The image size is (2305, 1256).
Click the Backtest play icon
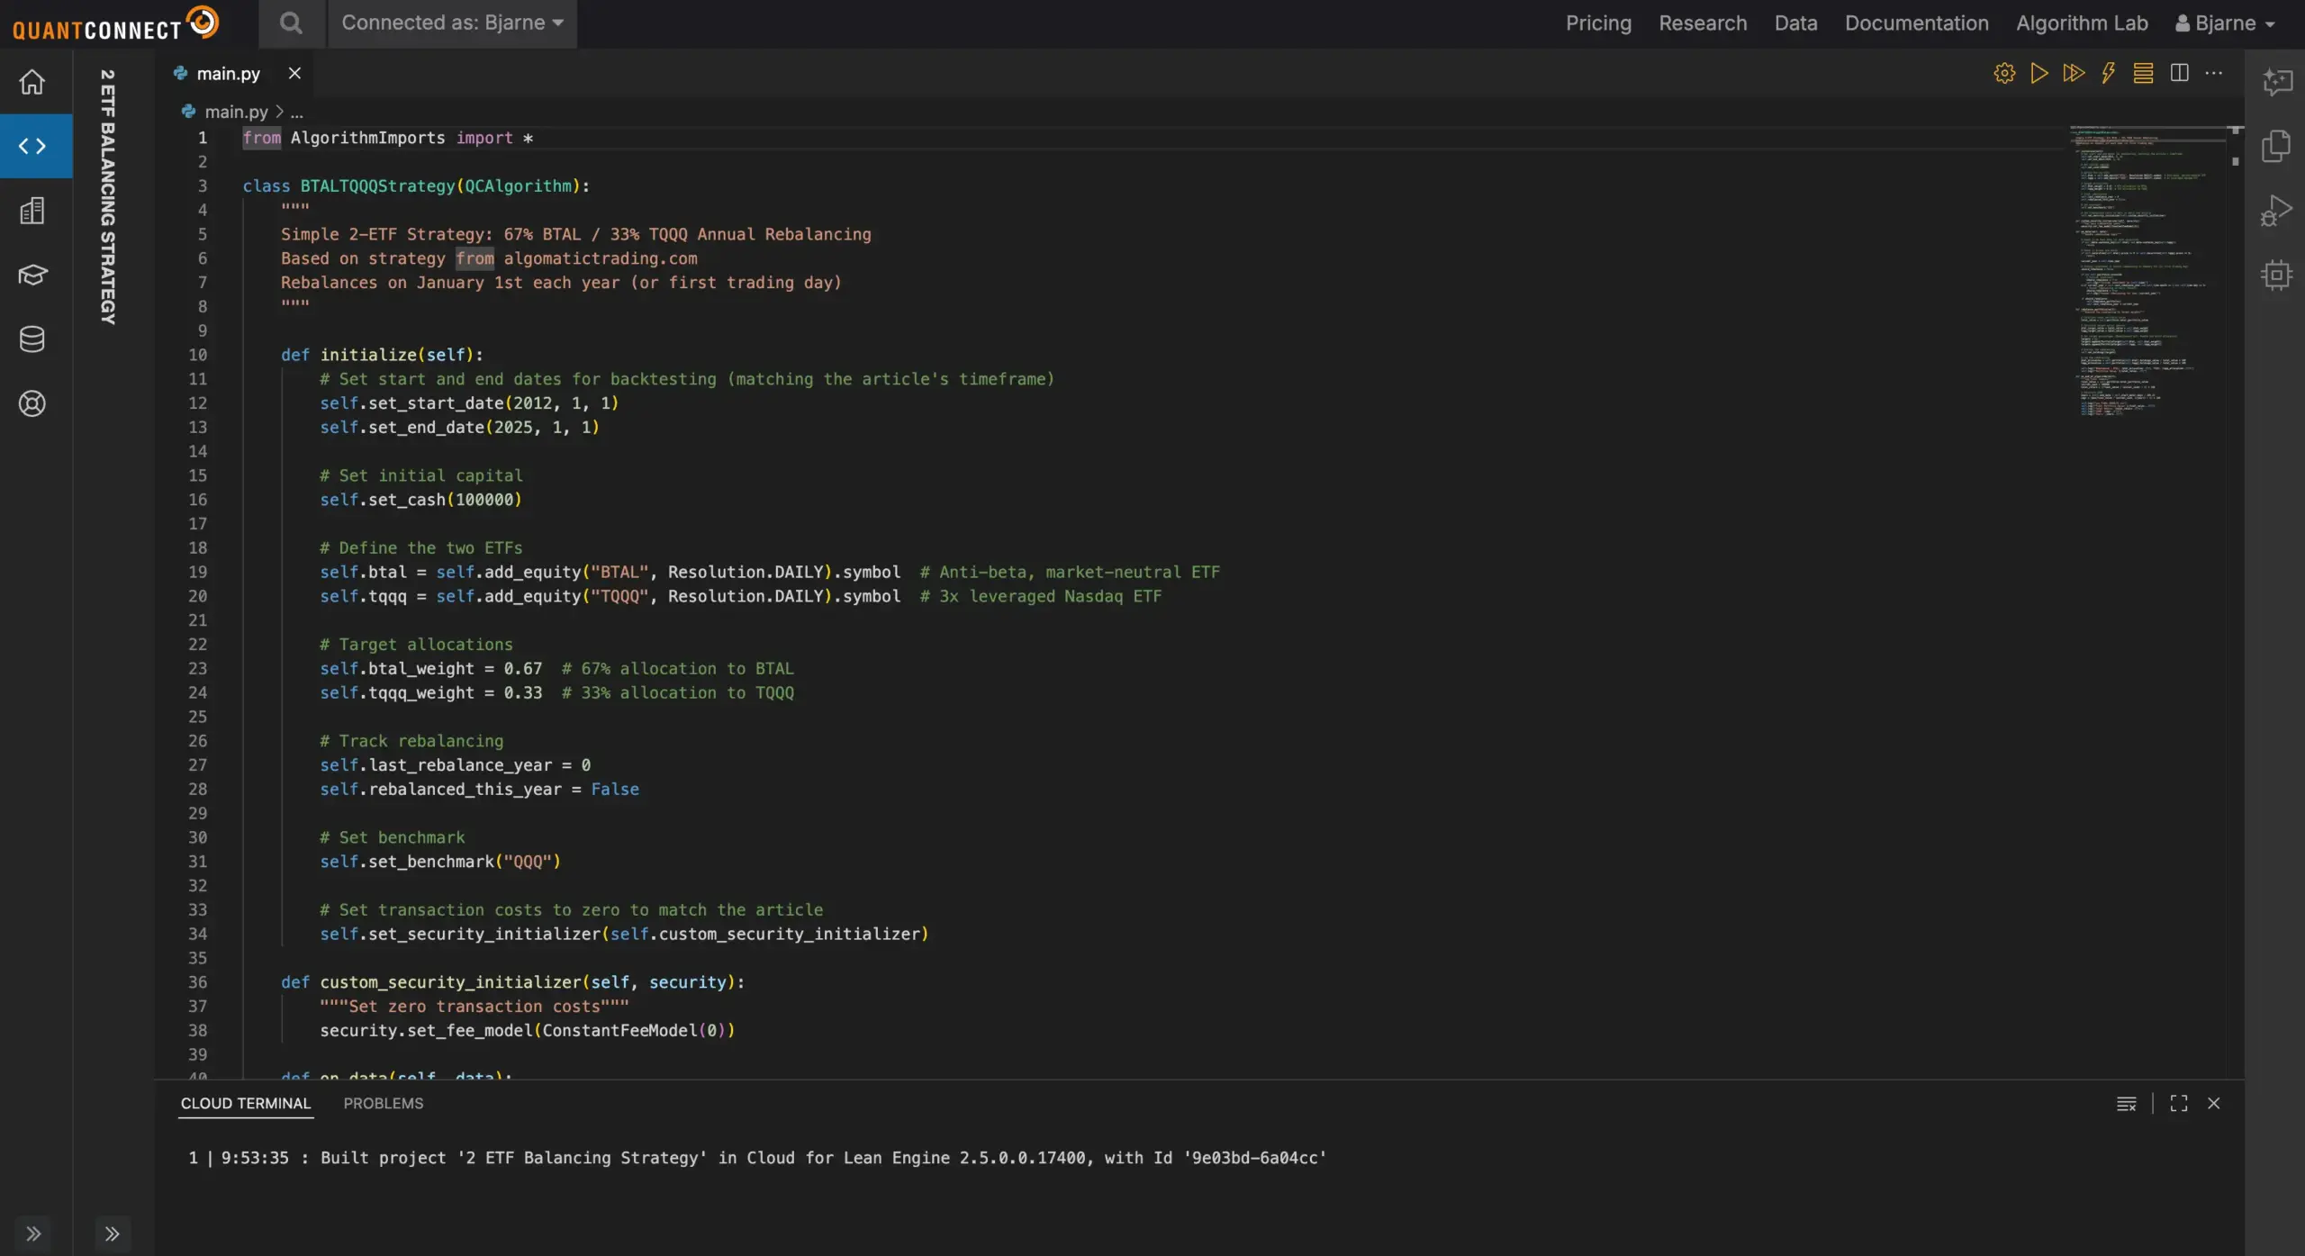pyautogui.click(x=2038, y=73)
